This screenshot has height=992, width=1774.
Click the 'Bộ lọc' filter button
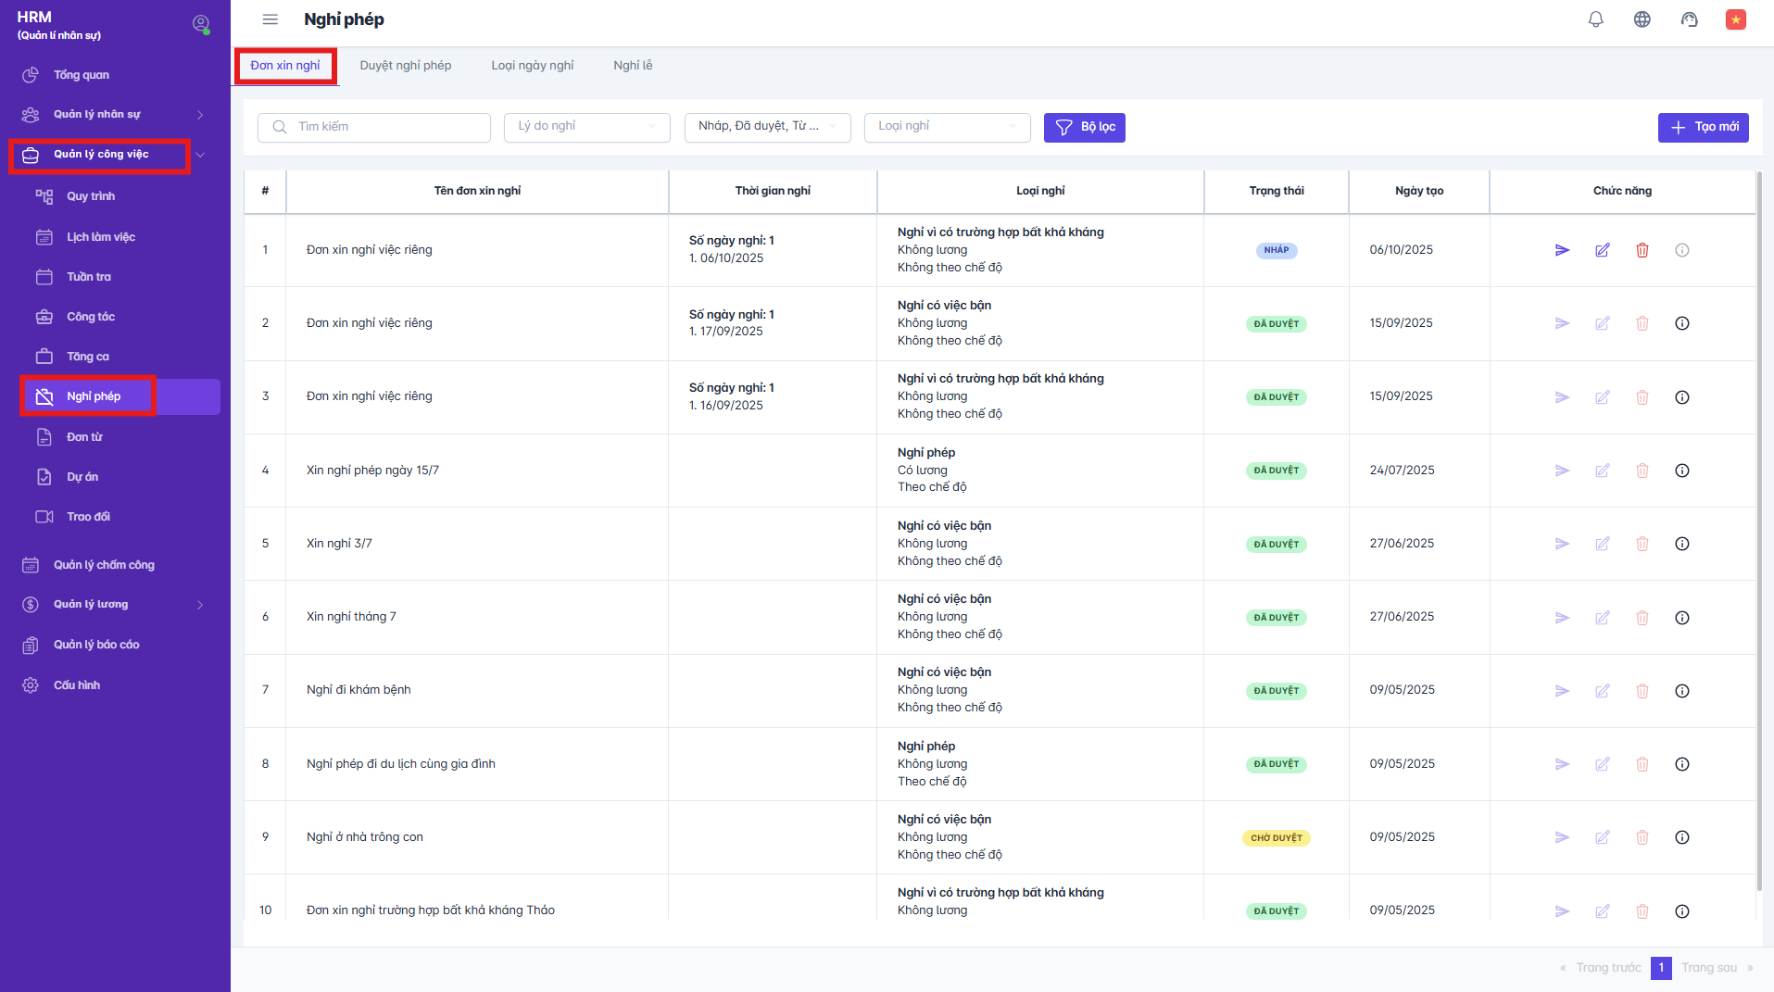(x=1084, y=127)
